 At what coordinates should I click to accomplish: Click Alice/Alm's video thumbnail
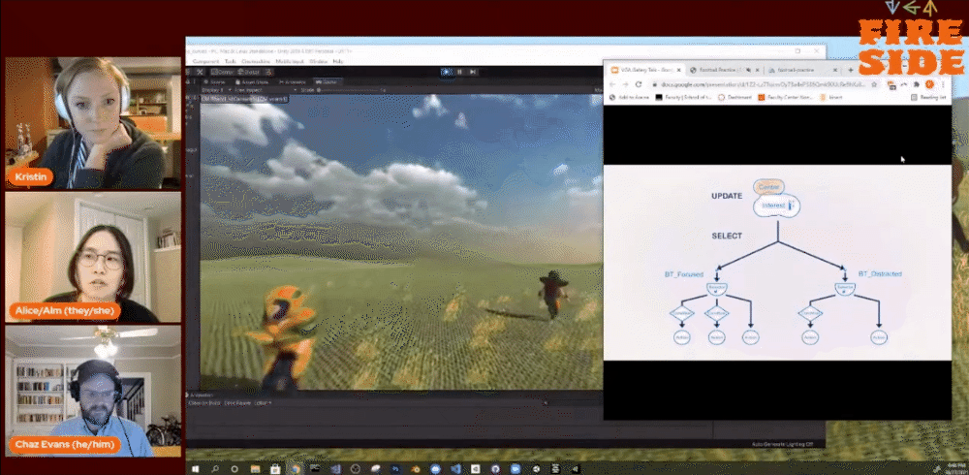pyautogui.click(x=93, y=257)
